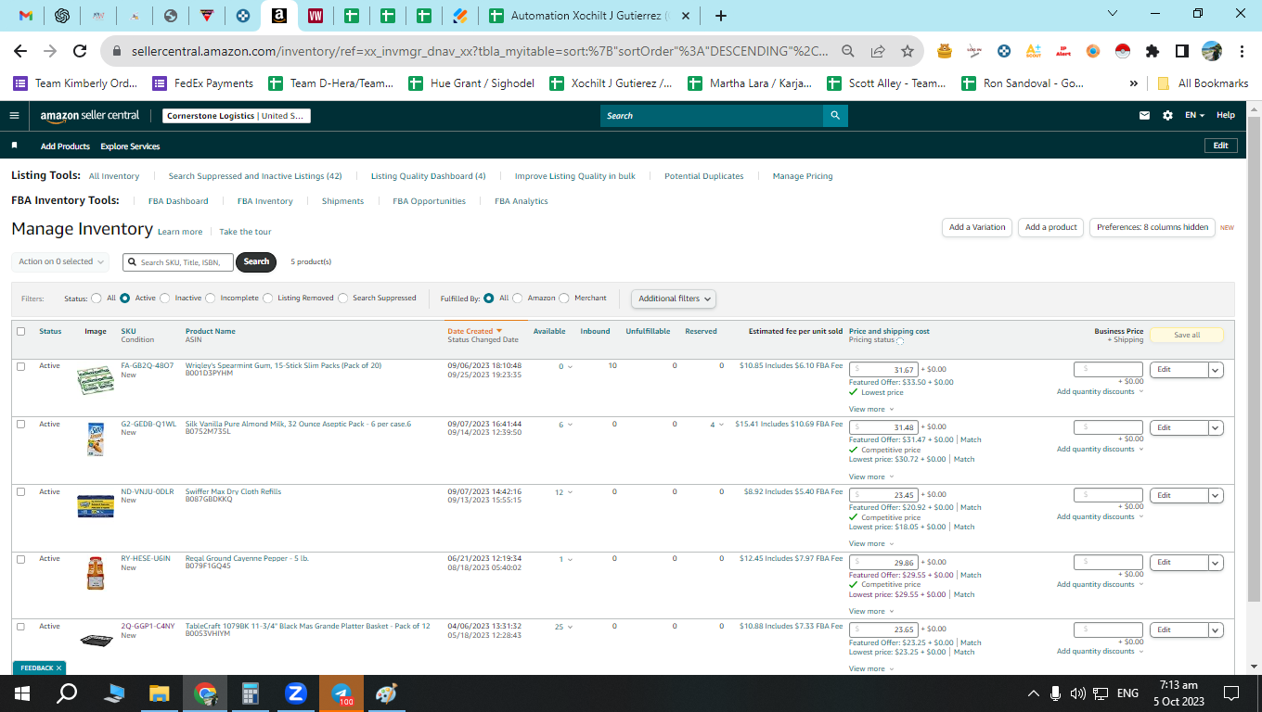
Task: Open Preferences: 8 columns hidden
Action: point(1153,227)
